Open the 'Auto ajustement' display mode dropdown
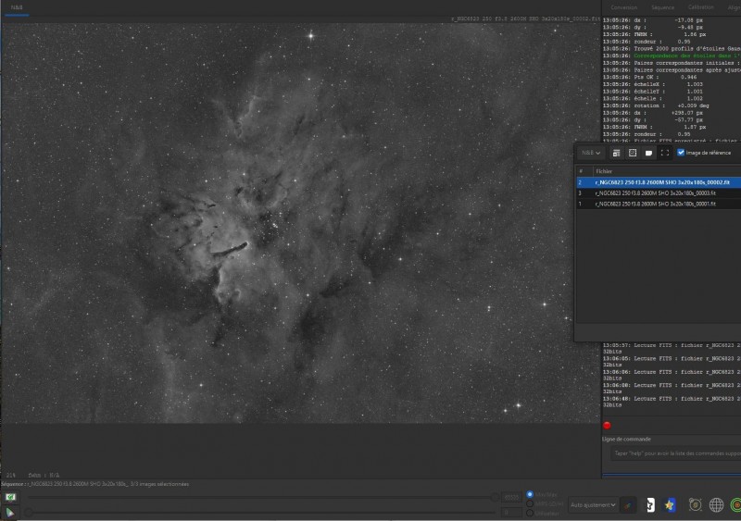Viewport: 741px width, 521px height. click(593, 505)
